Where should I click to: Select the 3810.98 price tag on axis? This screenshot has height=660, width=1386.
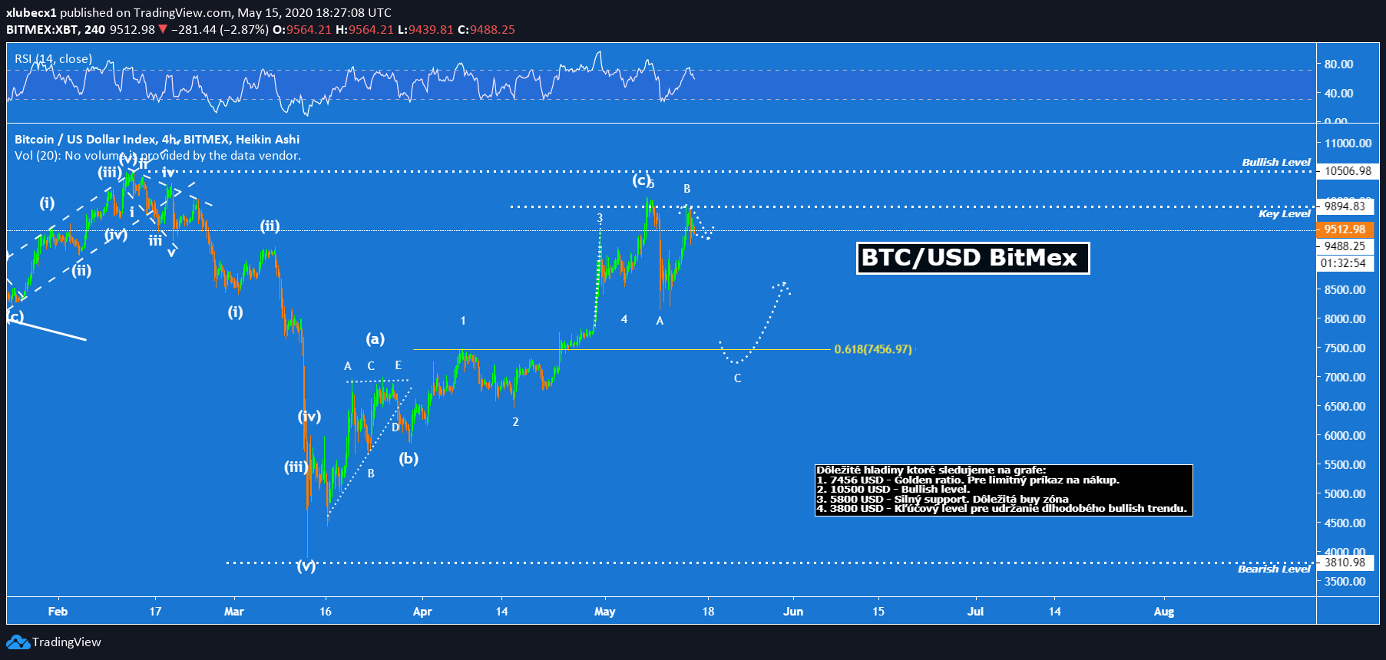pyautogui.click(x=1345, y=563)
